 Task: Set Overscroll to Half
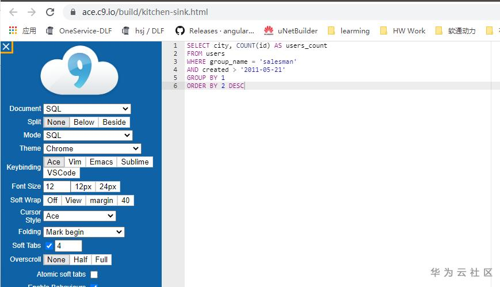coord(81,259)
